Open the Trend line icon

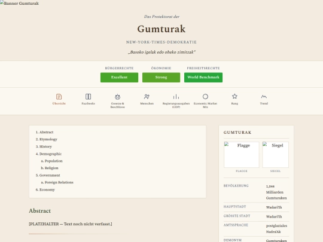tap(264, 97)
